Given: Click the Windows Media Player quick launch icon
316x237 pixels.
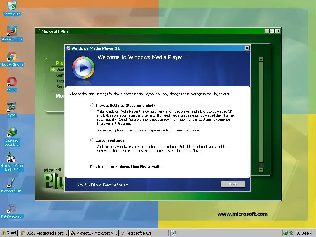Looking at the screenshot, I should (x=174, y=233).
